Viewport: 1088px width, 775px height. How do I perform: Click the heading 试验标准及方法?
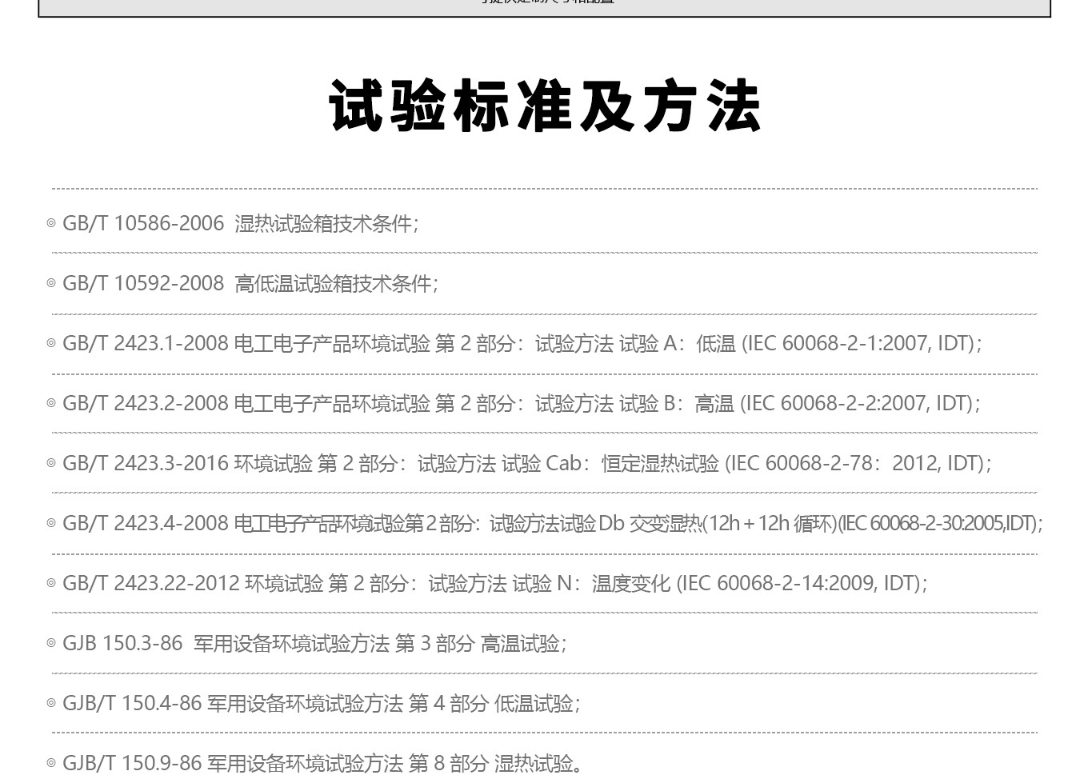coord(544,106)
